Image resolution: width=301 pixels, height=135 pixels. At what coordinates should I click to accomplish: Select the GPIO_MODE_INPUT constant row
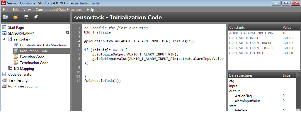264,38
